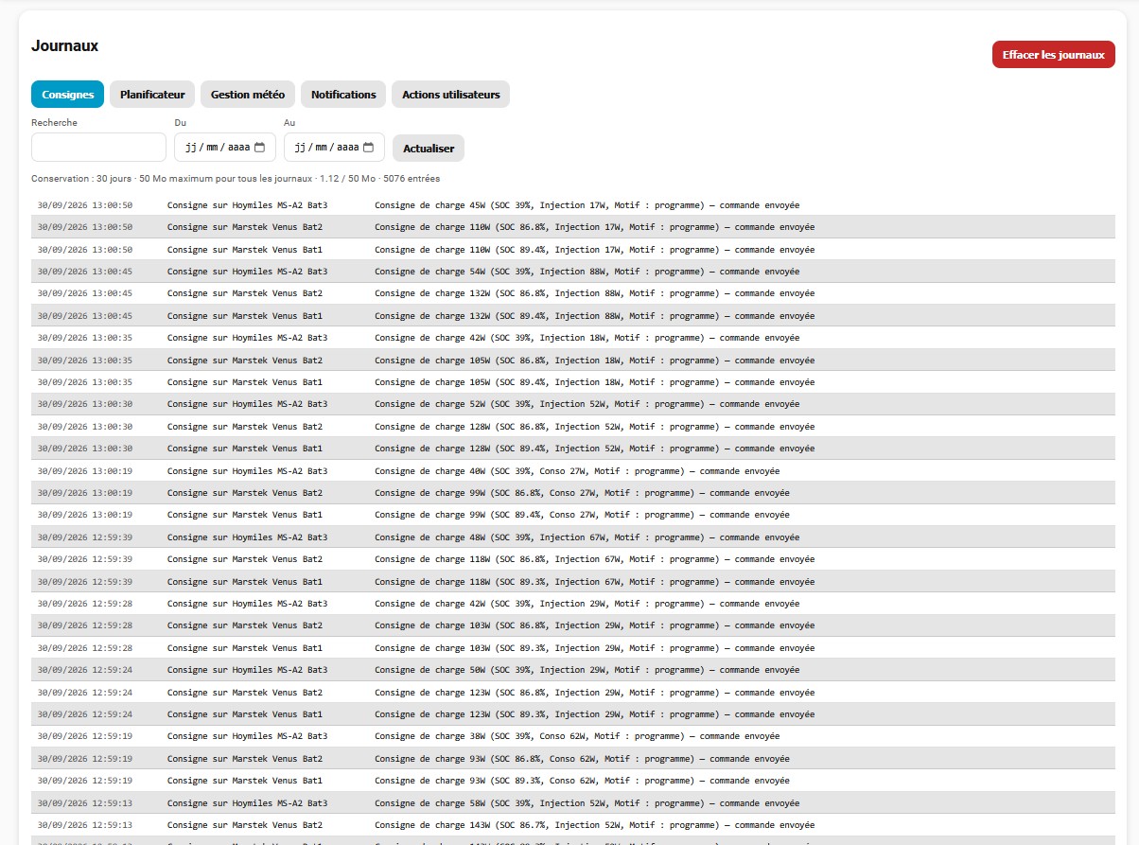Select Hoymiles MS-A2 Bat3 row at 13:00:50
The width and height of the screenshot is (1139, 845).
click(x=573, y=204)
